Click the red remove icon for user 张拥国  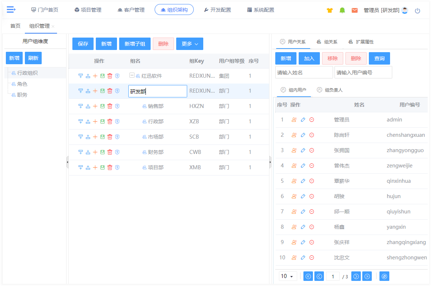(311, 150)
